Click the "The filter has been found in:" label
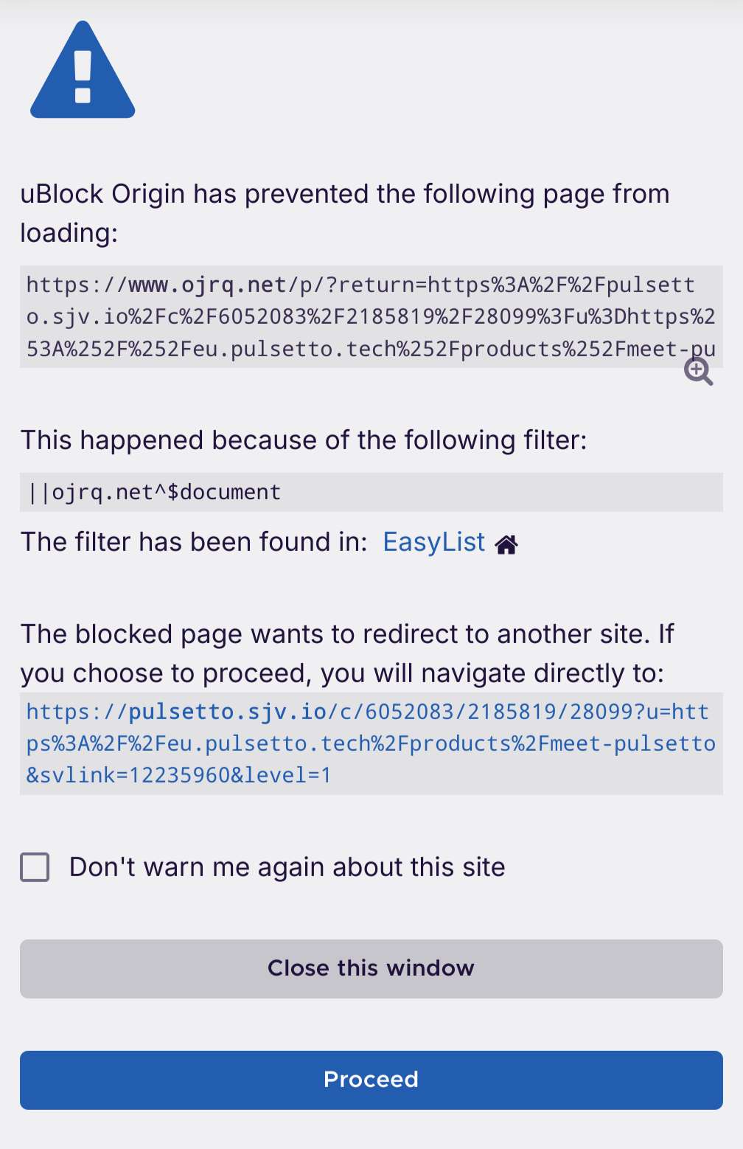Image resolution: width=743 pixels, height=1149 pixels. point(193,542)
